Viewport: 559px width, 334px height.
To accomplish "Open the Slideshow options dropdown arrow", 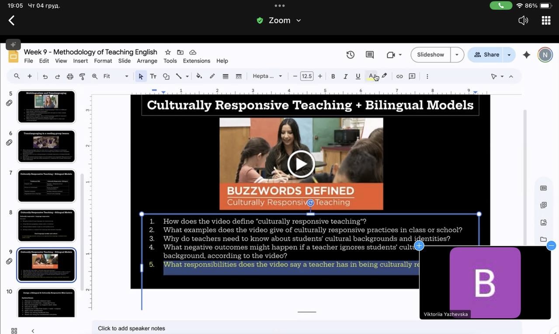I will 457,55.
